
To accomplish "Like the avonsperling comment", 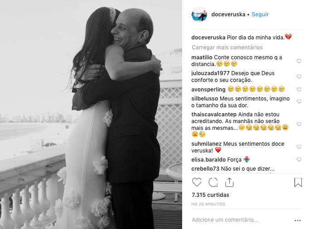I will (x=299, y=90).
